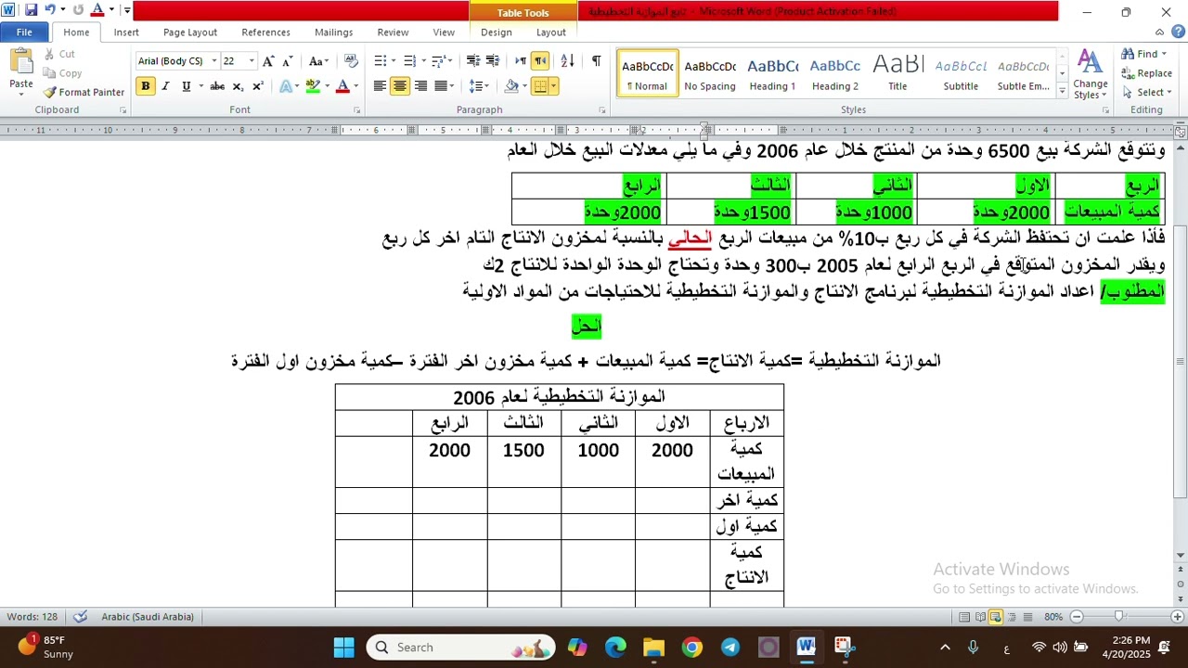
Task: Apply superscript formatting
Action: coord(258,86)
